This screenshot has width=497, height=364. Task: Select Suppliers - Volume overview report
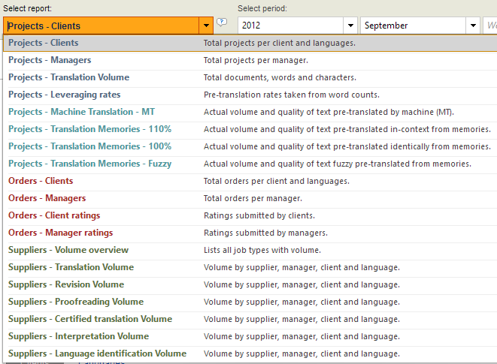[x=68, y=250]
